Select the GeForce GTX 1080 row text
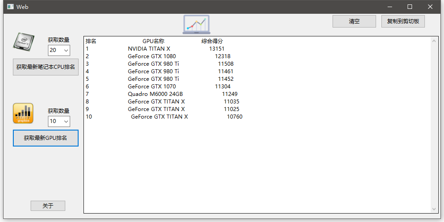The width and height of the screenshot is (444, 222). pos(151,56)
